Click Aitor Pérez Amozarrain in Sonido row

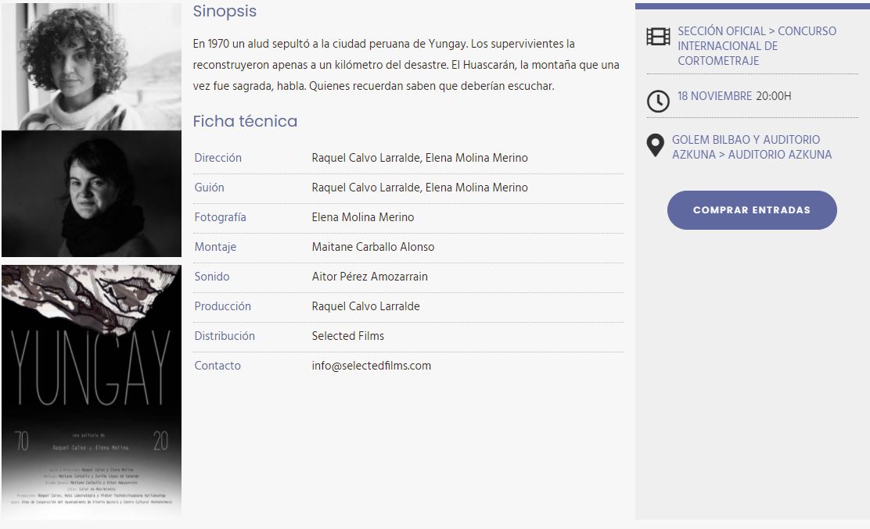[x=369, y=277]
